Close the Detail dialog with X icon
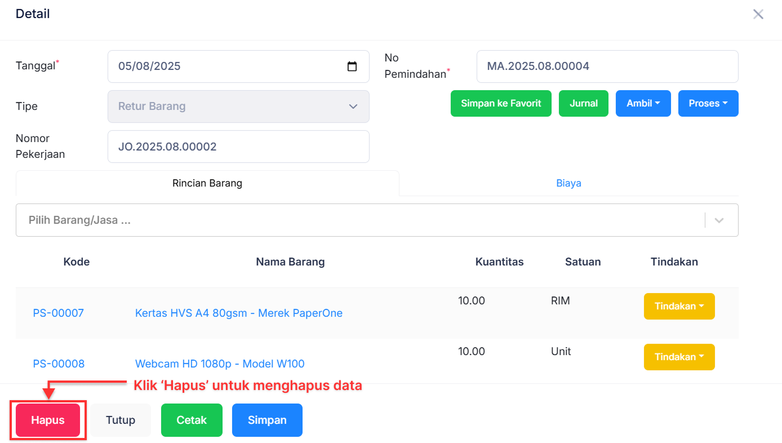 (x=758, y=15)
